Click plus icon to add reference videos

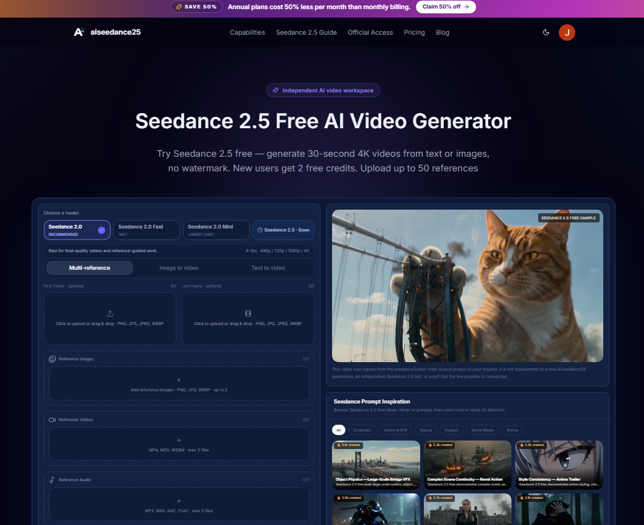tap(179, 441)
